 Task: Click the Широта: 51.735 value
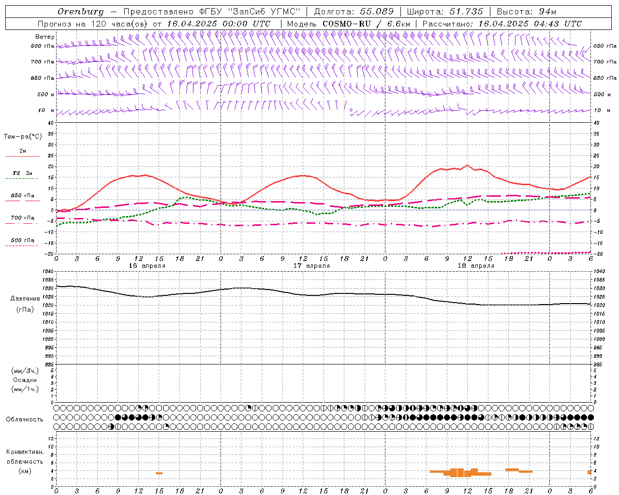pos(445,12)
